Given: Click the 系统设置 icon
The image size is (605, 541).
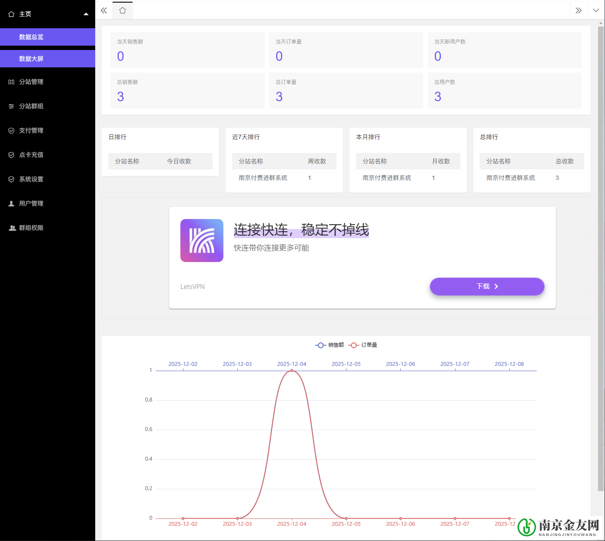Looking at the screenshot, I should click(x=12, y=179).
